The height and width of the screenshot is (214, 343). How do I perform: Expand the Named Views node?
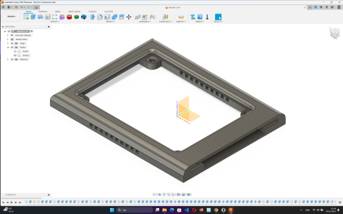point(8,39)
